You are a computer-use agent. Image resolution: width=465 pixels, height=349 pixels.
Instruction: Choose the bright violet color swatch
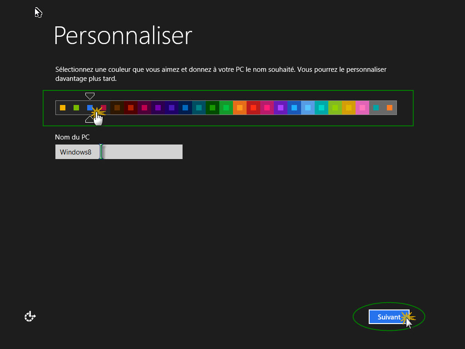(281, 108)
